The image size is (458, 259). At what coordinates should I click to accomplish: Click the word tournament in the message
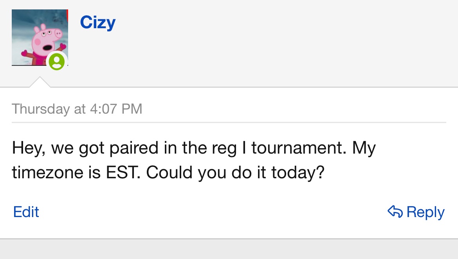click(x=299, y=148)
